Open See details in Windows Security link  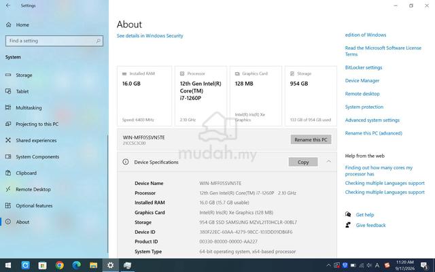click(x=150, y=36)
